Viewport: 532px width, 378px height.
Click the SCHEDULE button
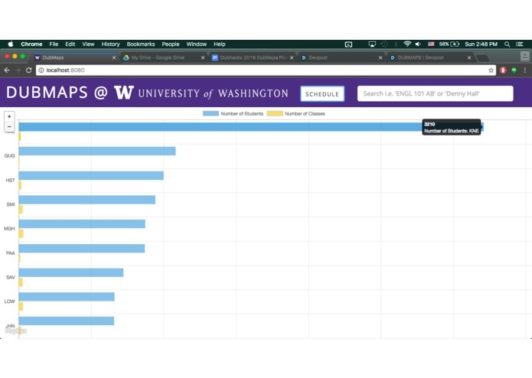[322, 94]
